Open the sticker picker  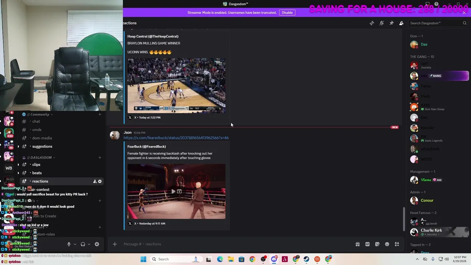(x=377, y=244)
